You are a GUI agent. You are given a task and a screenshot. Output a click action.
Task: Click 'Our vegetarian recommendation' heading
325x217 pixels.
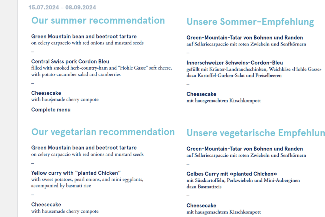103,132
